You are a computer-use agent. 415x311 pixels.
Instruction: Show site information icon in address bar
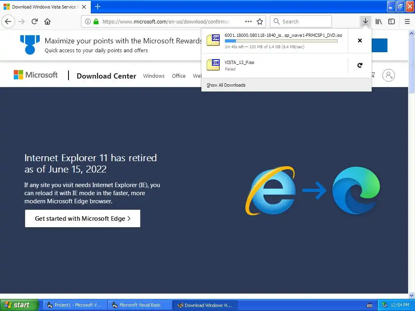[x=88, y=21]
